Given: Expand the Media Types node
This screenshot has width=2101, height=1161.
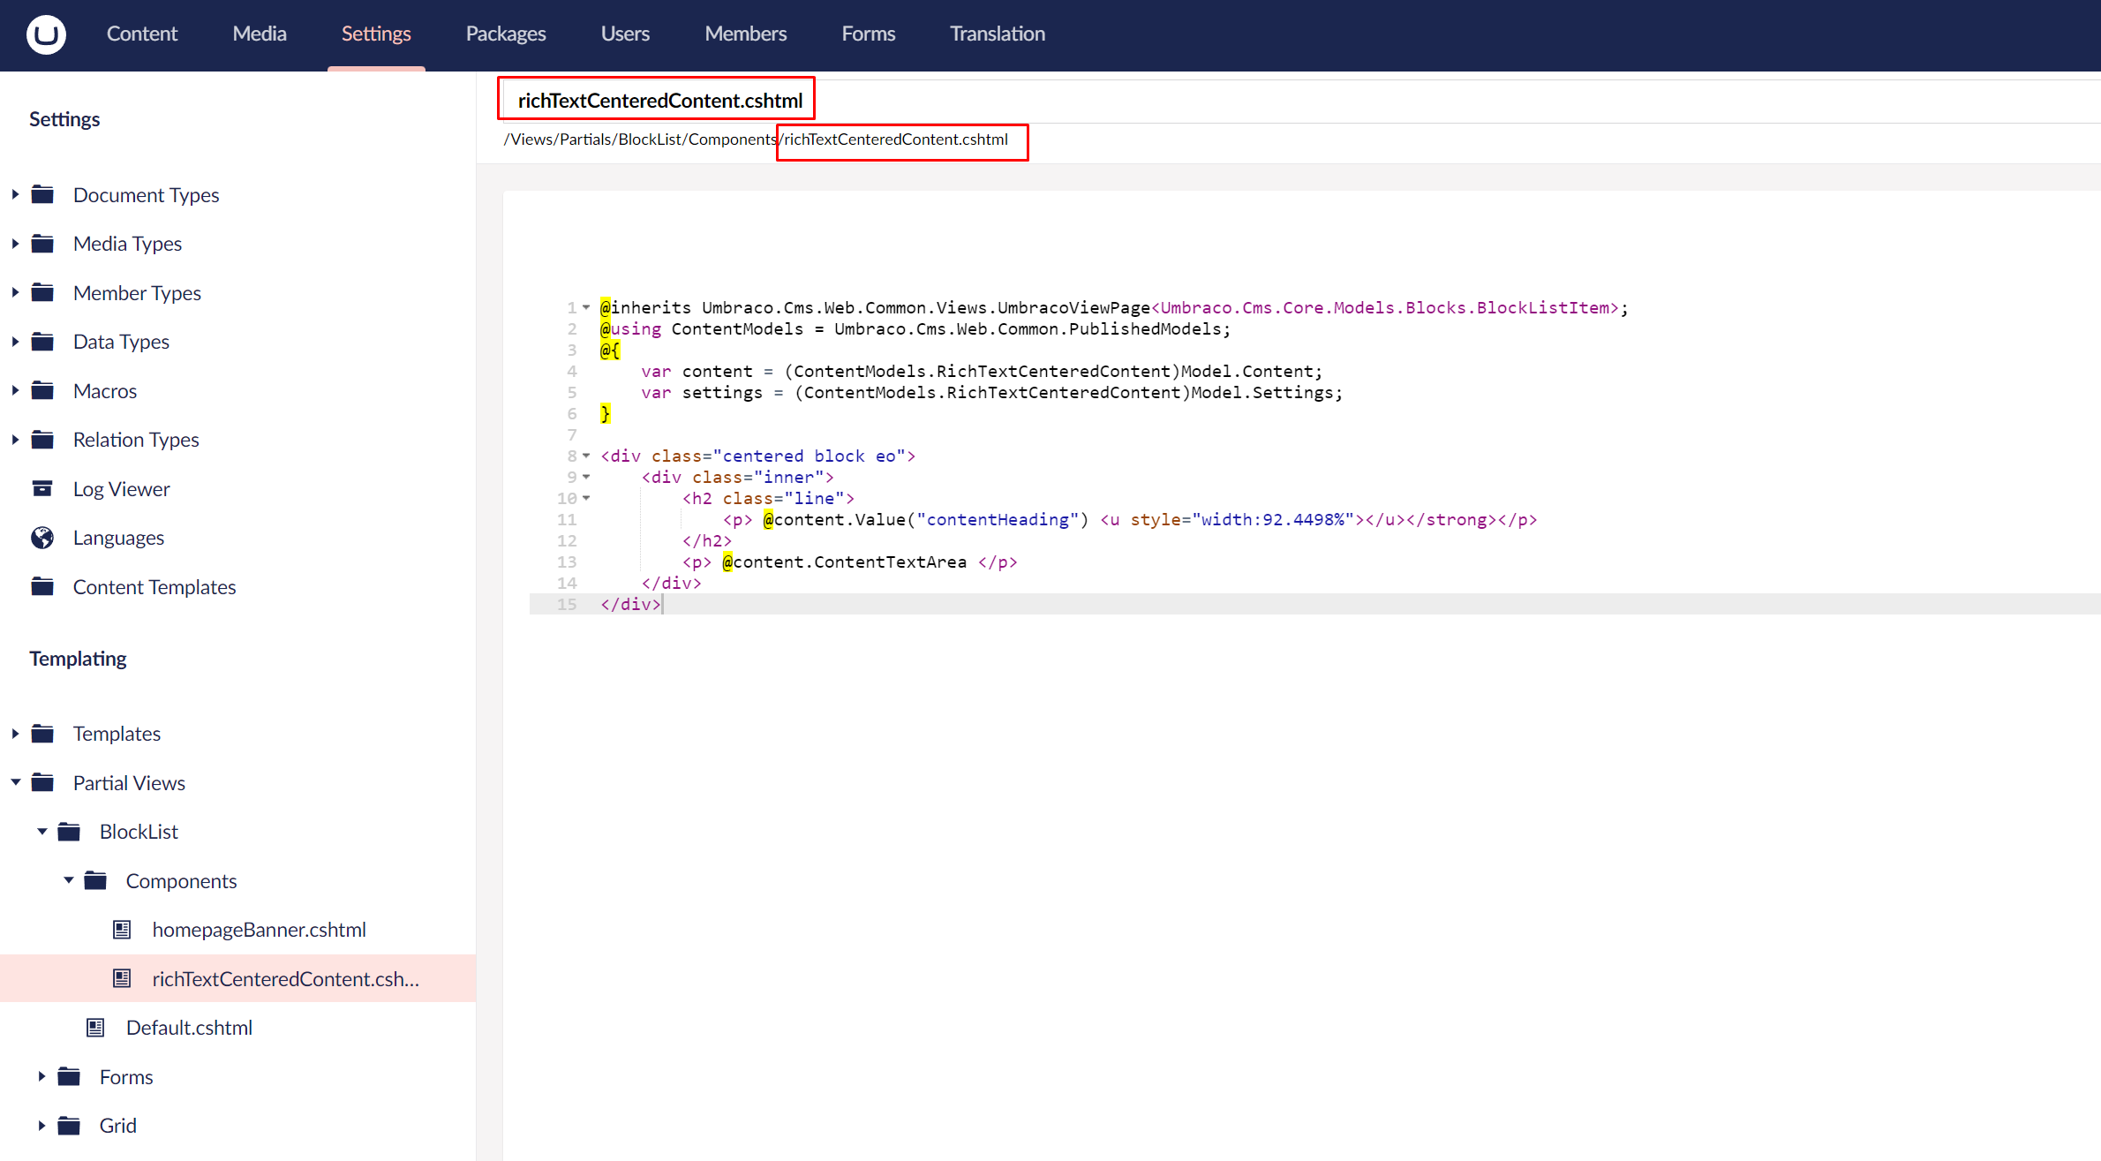Looking at the screenshot, I should (x=15, y=244).
